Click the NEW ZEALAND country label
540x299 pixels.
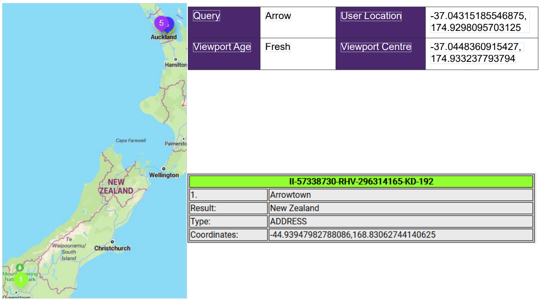(x=116, y=186)
